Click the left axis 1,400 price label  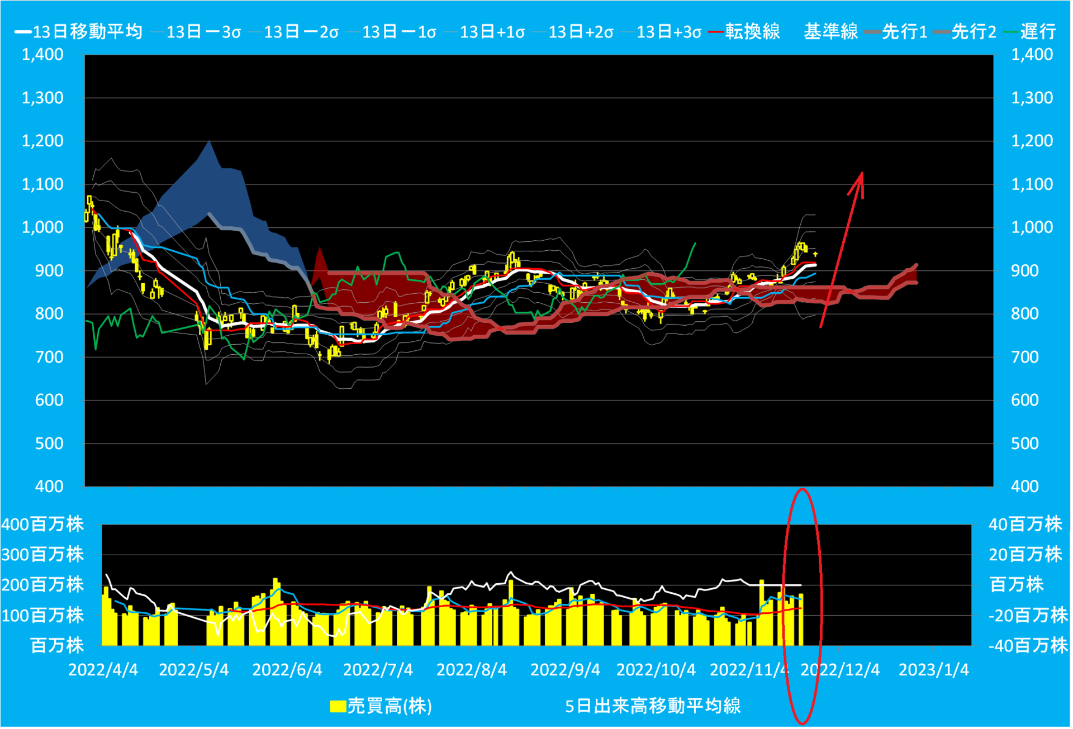pyautogui.click(x=42, y=55)
